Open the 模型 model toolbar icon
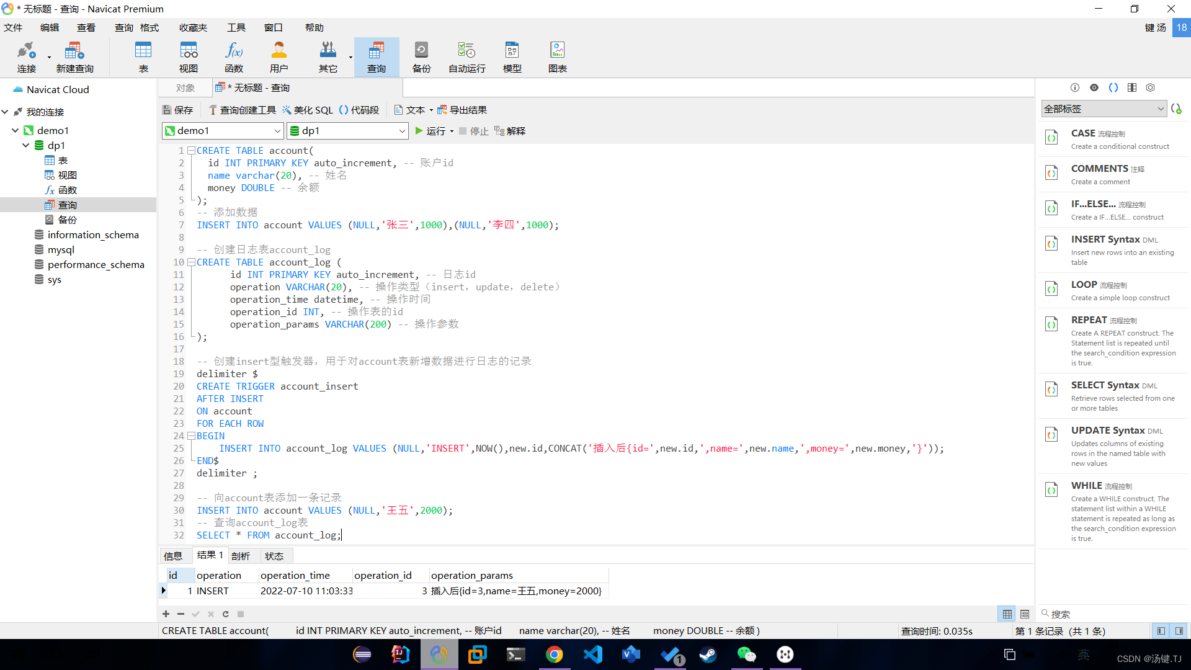Viewport: 1191px width, 670px height. [512, 57]
